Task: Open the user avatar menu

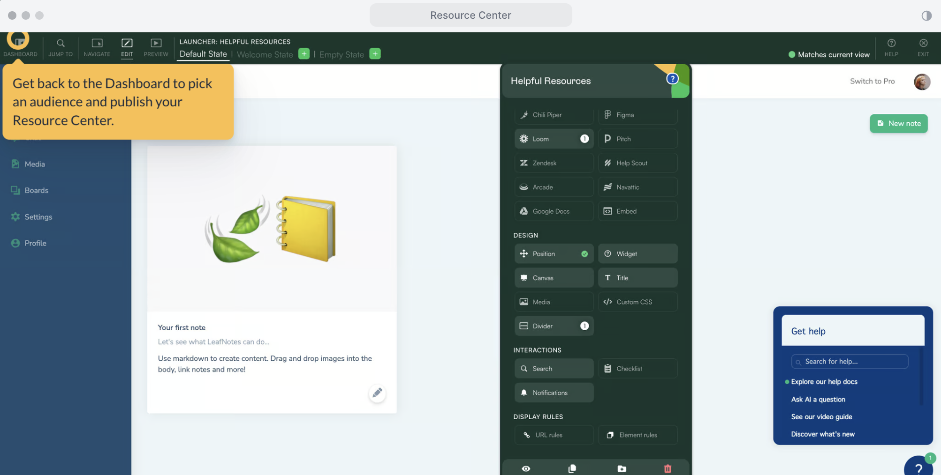Action: 922,82
